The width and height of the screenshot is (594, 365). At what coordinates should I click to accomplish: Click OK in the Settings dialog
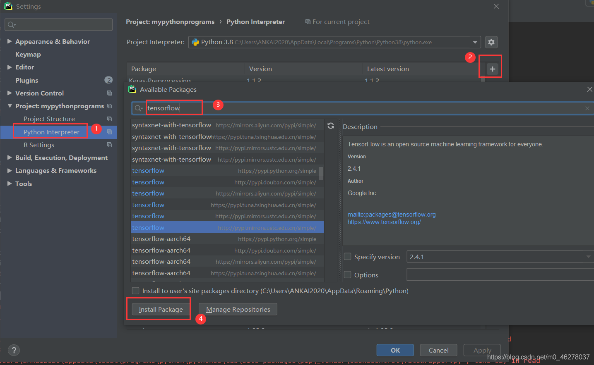[x=395, y=350]
